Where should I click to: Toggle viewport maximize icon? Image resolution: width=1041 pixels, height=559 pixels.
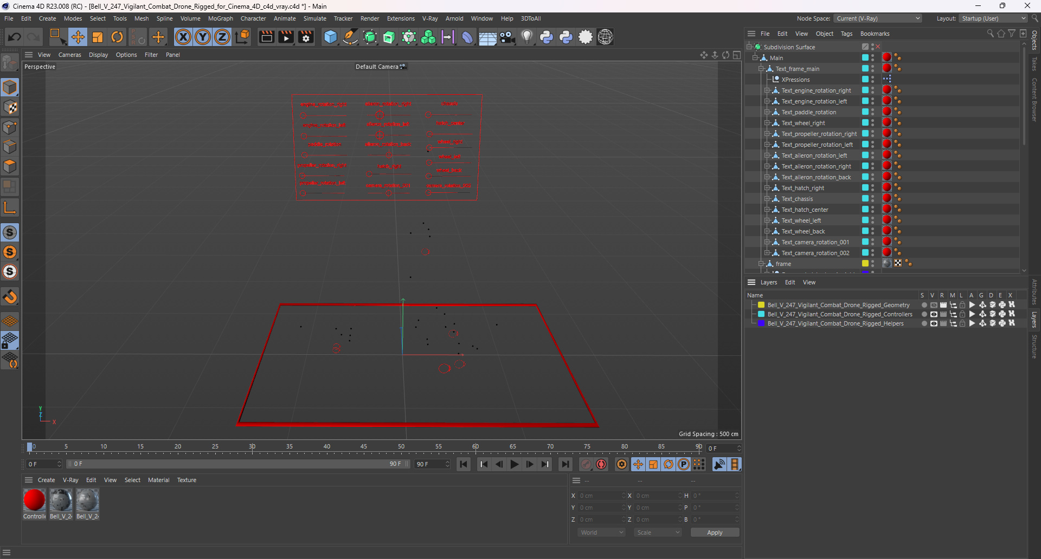coord(737,55)
